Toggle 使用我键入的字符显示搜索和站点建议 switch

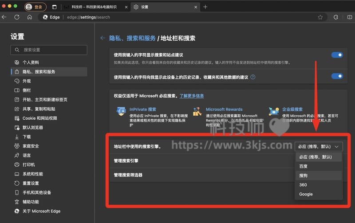coord(337,55)
